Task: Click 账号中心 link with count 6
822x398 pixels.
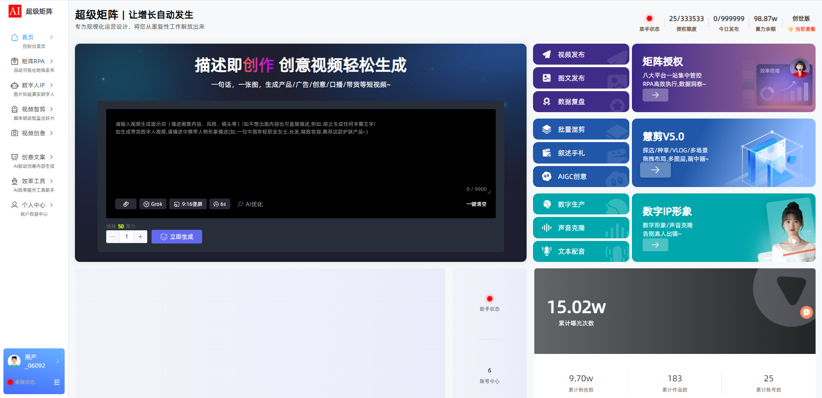Action: pyautogui.click(x=489, y=375)
